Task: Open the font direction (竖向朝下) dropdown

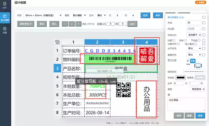Action: [194, 35]
